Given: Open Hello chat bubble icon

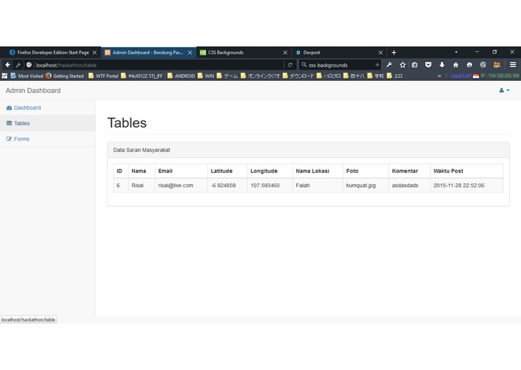Looking at the screenshot, I should (x=469, y=64).
